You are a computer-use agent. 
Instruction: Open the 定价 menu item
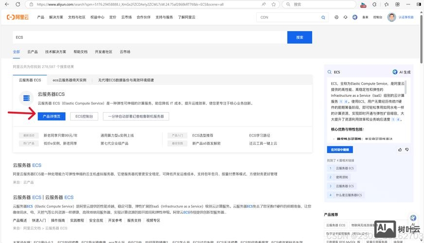point(113,17)
